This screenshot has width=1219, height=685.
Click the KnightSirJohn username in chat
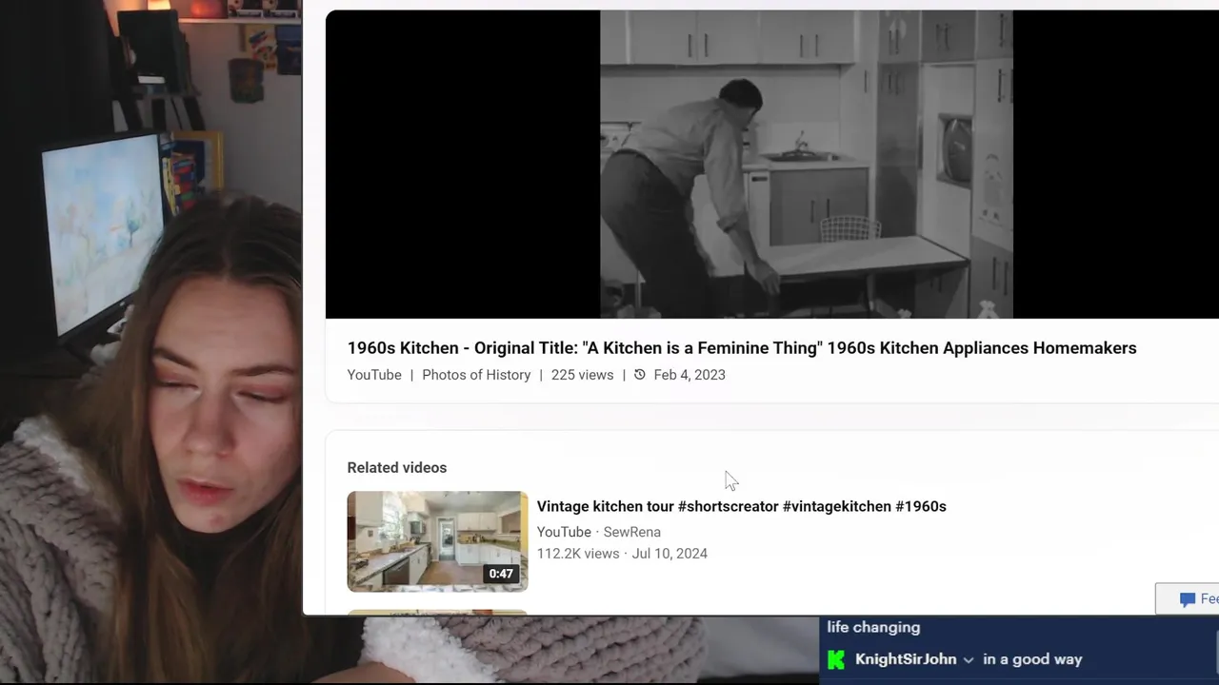click(x=906, y=659)
